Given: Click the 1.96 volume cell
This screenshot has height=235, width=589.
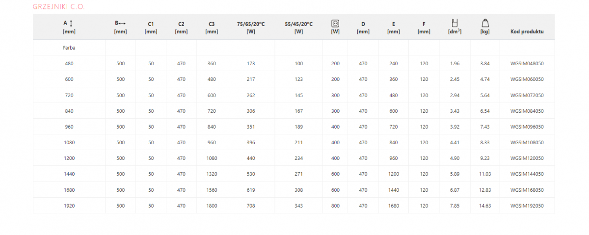Looking at the screenshot, I should [455, 64].
